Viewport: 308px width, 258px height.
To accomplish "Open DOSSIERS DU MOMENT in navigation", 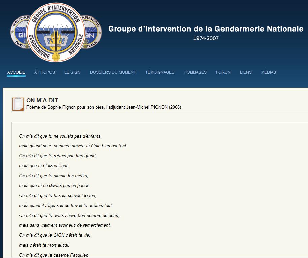I will [113, 72].
